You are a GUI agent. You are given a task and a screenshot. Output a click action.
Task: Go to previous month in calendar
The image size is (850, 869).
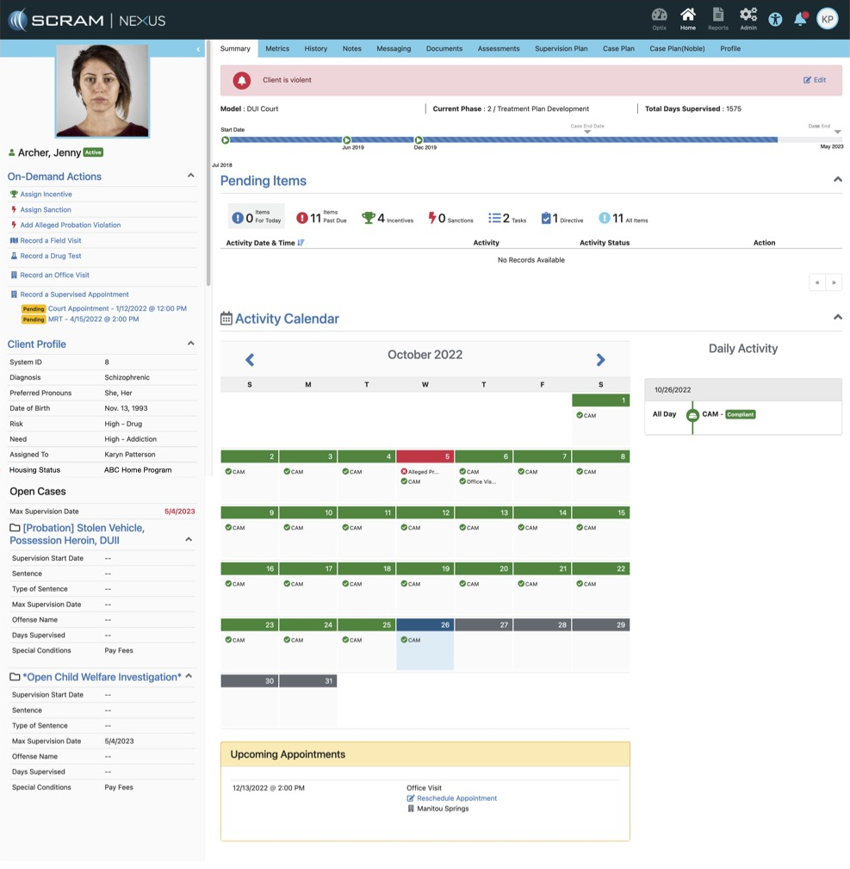[x=250, y=360]
